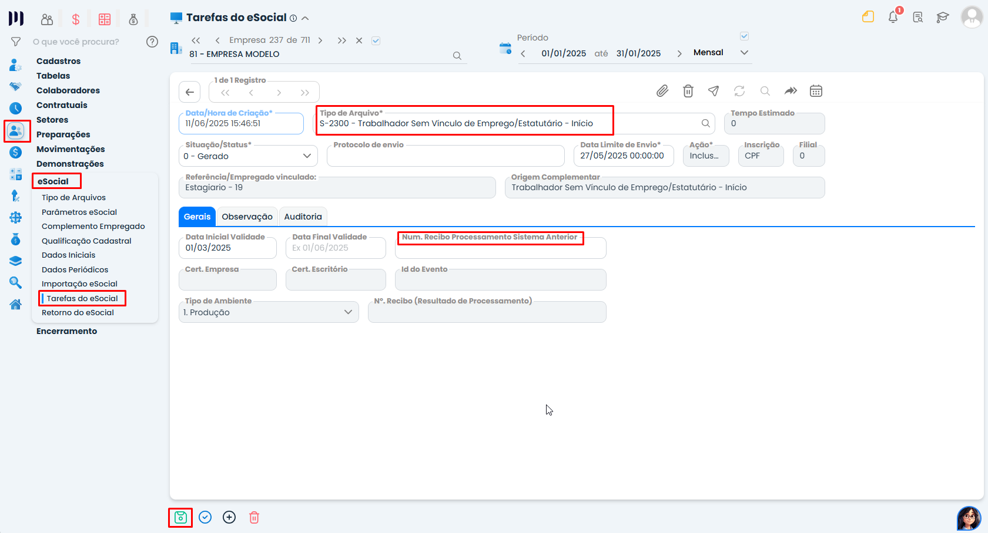The width and height of the screenshot is (988, 533).
Task: Click the magnifier icon in record toolbar
Action: coord(765,91)
